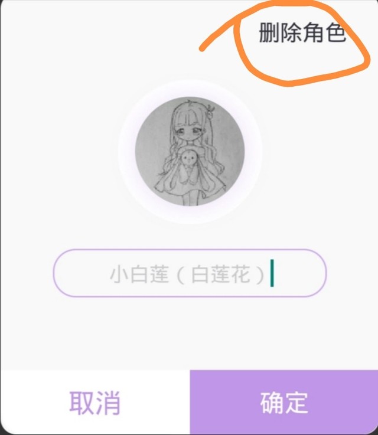Image resolution: width=378 pixels, height=435 pixels.
Task: Confirm the role edit with 确定
Action: 284,403
